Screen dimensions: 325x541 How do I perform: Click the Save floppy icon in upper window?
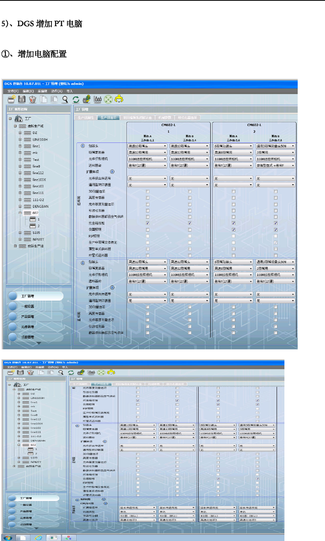22,99
